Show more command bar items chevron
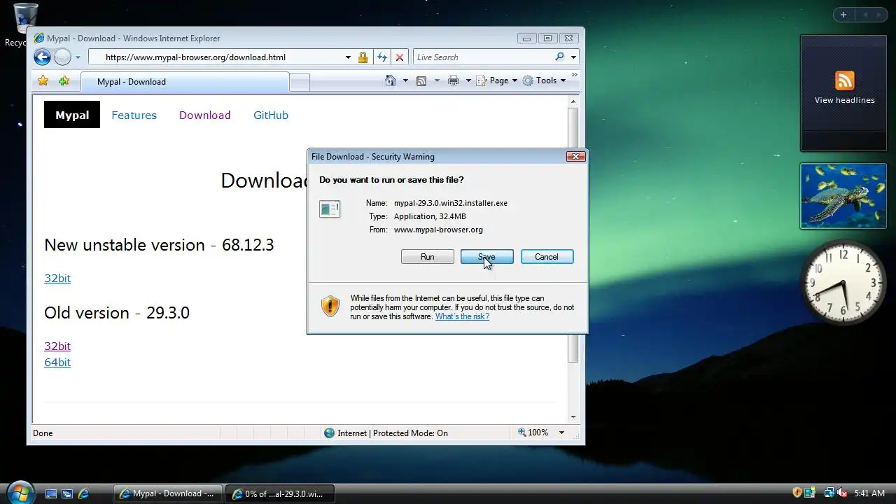 (575, 75)
